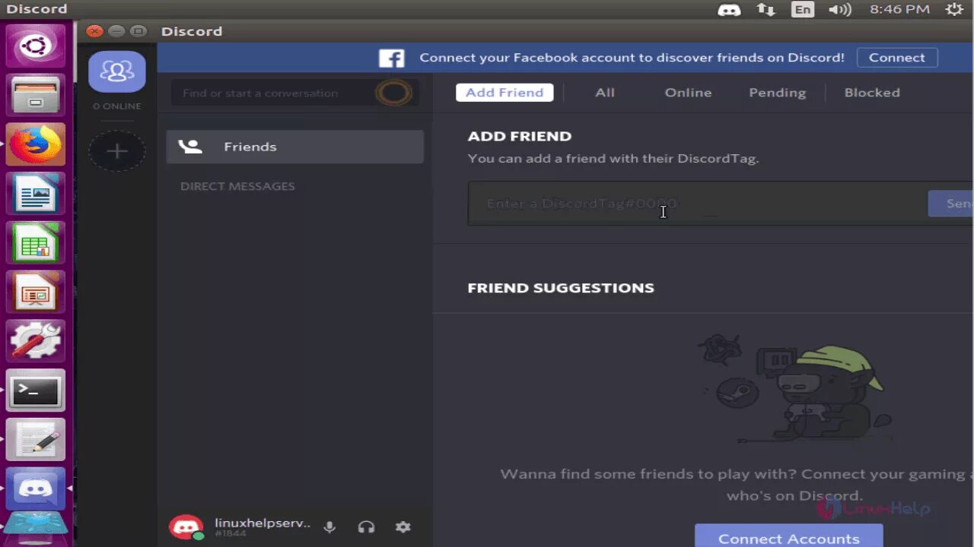Open the sound volume indicator
The width and height of the screenshot is (974, 547).
click(x=840, y=10)
